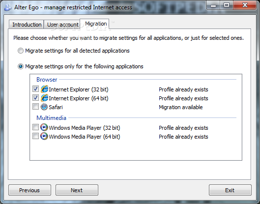260x204 pixels.
Task: Click the Windows Media Player (64 bit) icon
Action: (x=44, y=136)
